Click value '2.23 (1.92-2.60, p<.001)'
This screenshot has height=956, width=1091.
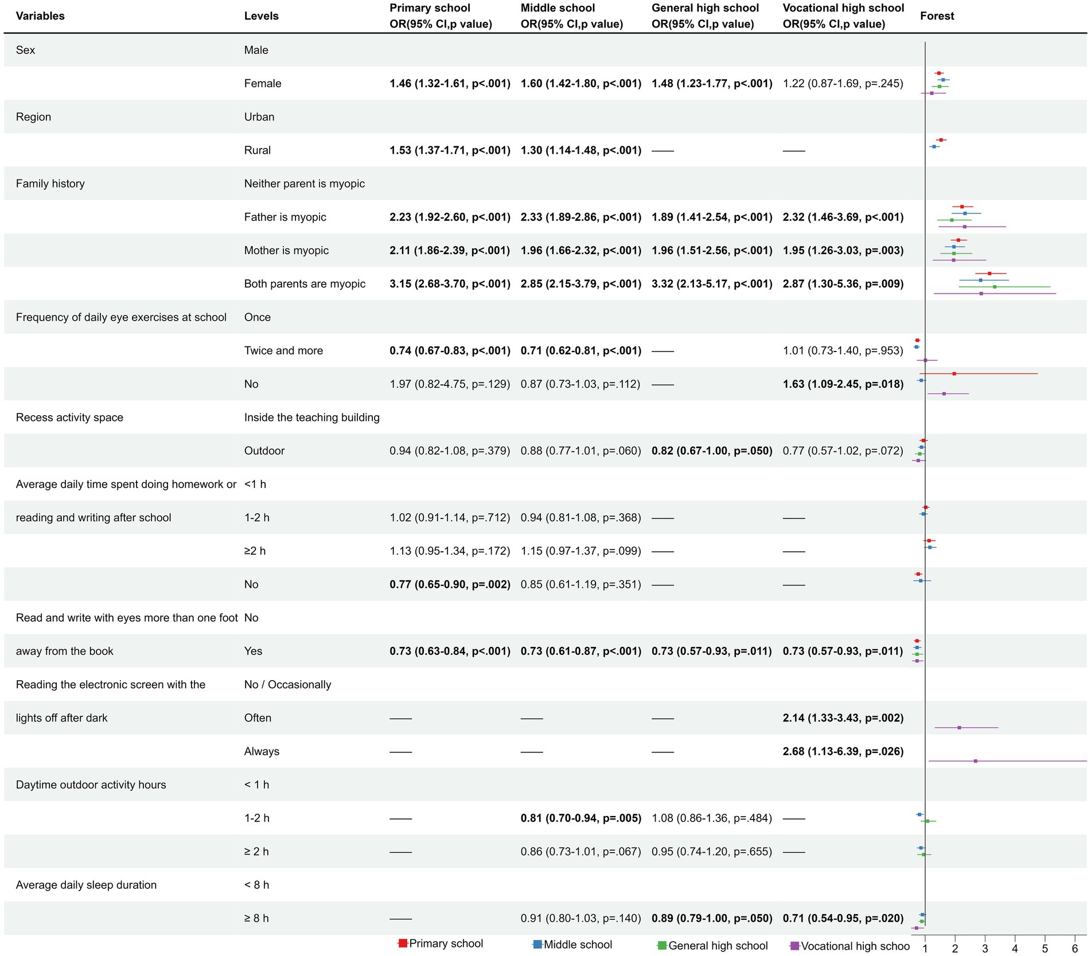450,217
